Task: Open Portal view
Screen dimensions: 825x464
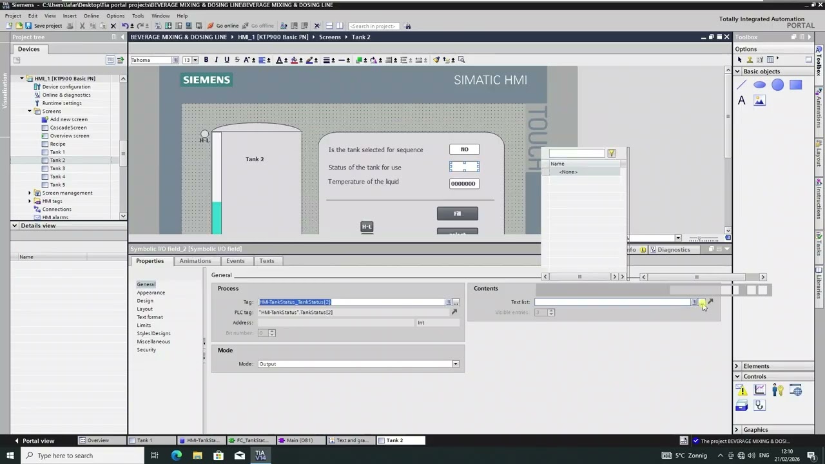Action: click(x=34, y=441)
